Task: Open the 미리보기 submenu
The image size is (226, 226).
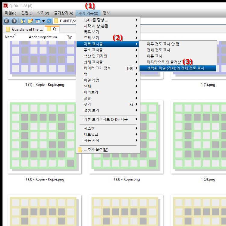Action: coord(108,92)
